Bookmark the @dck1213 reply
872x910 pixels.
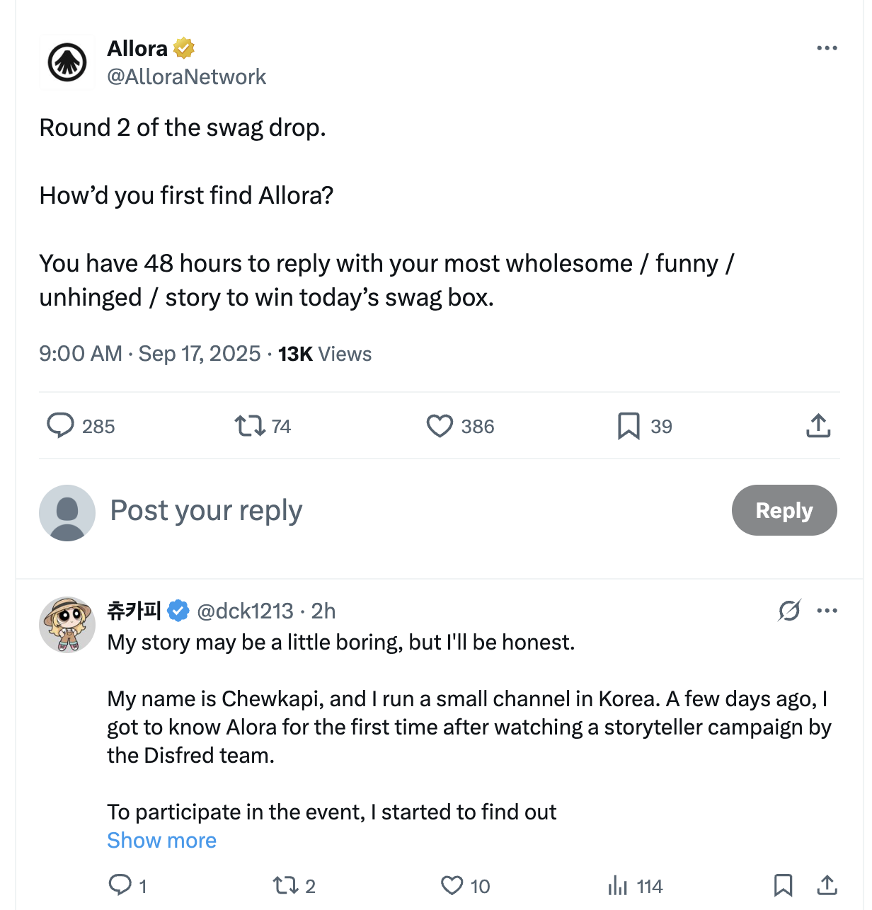click(783, 885)
